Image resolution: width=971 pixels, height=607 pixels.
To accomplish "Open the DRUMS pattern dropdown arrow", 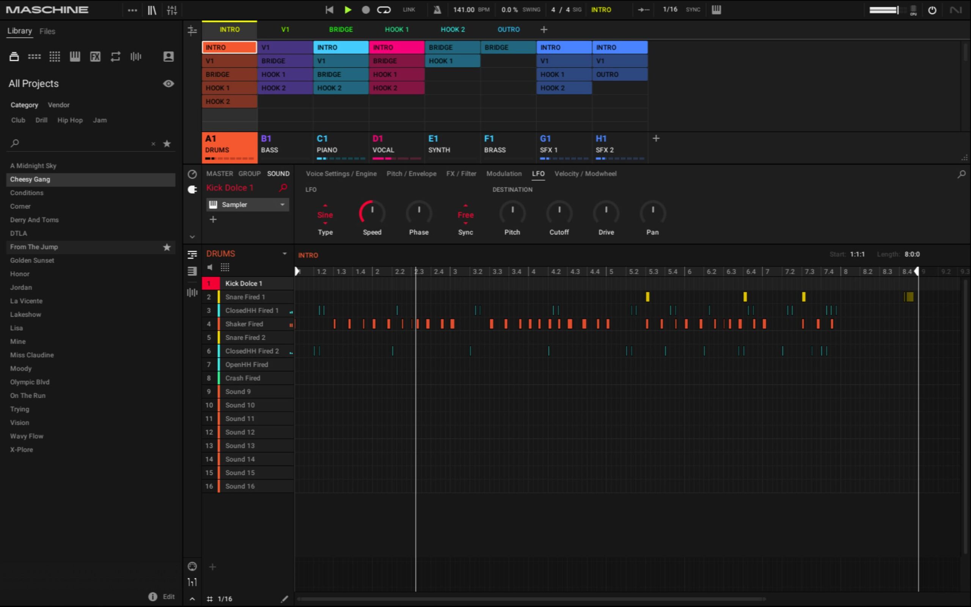I will click(284, 254).
